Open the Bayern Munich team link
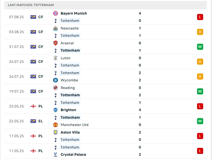 pos(74,13)
